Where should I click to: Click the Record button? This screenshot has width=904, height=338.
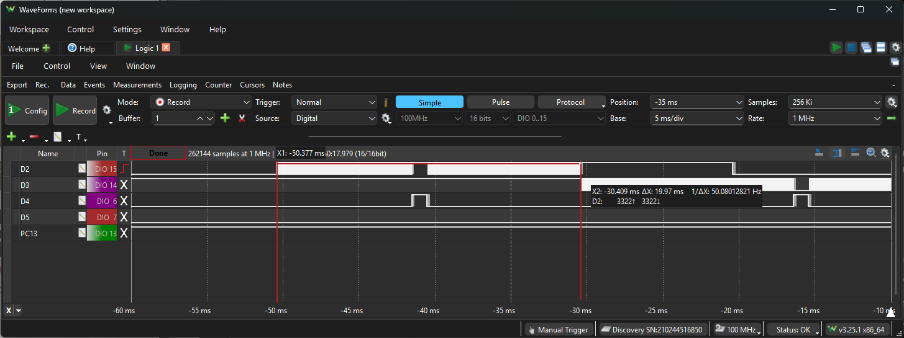click(x=75, y=110)
